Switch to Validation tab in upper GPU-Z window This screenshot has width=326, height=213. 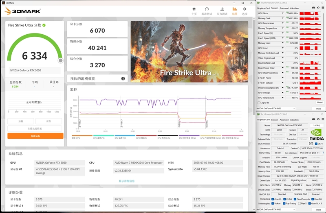294,8
